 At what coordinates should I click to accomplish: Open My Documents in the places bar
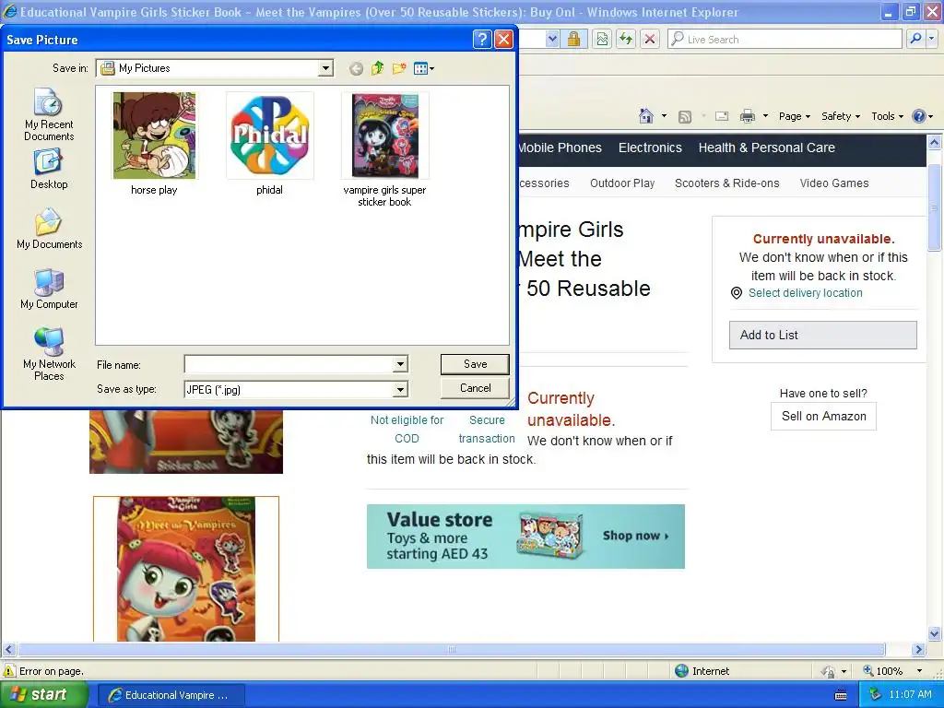49,229
